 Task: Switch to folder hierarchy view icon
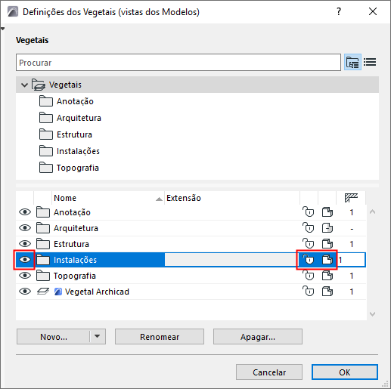coord(352,62)
